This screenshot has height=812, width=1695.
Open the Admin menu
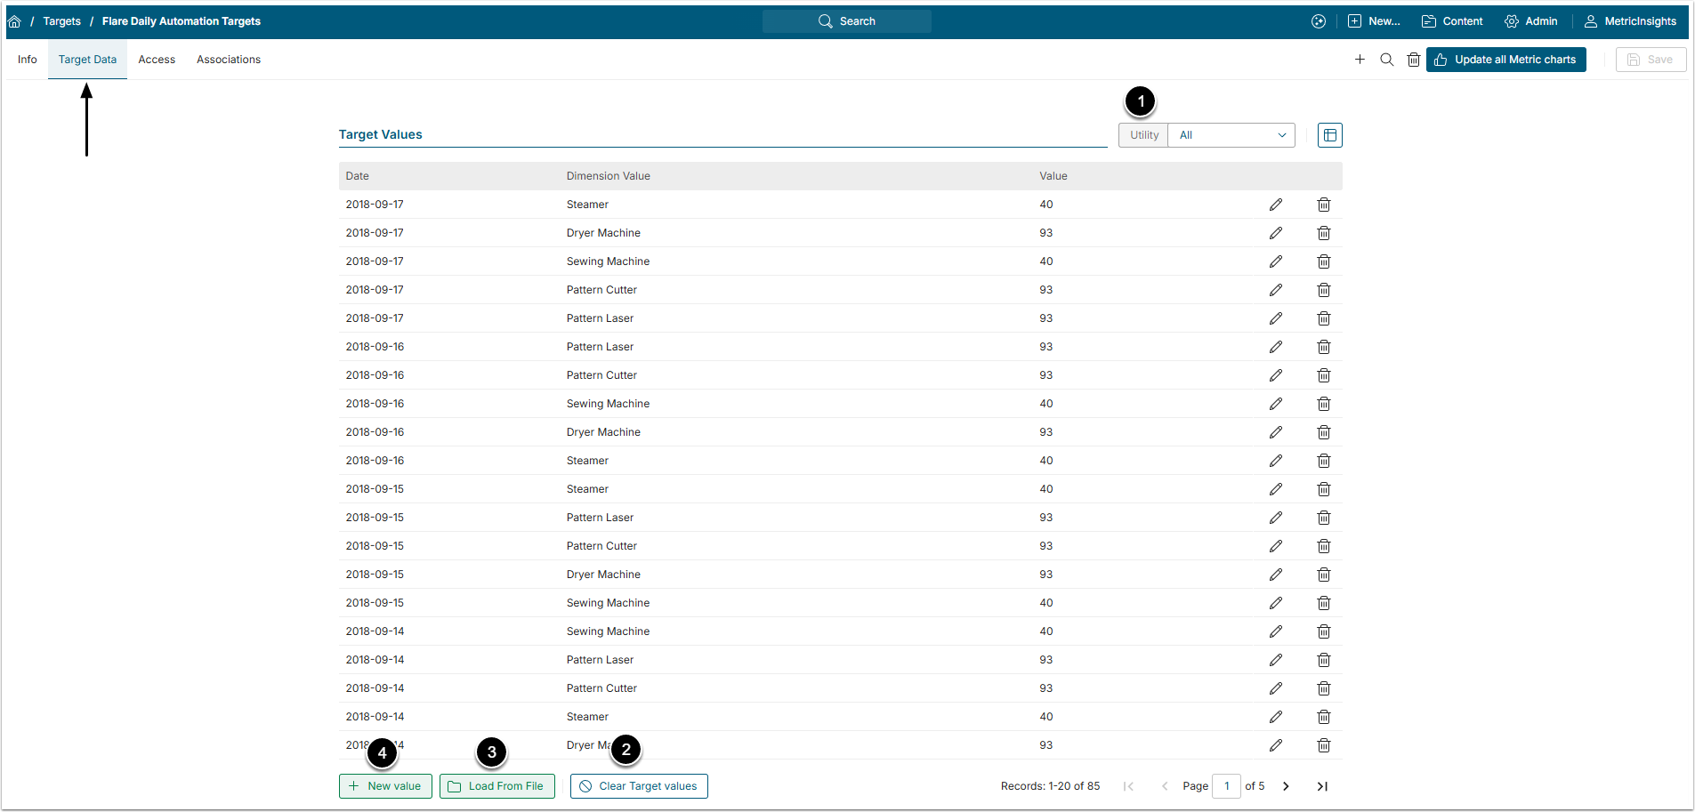tap(1530, 21)
